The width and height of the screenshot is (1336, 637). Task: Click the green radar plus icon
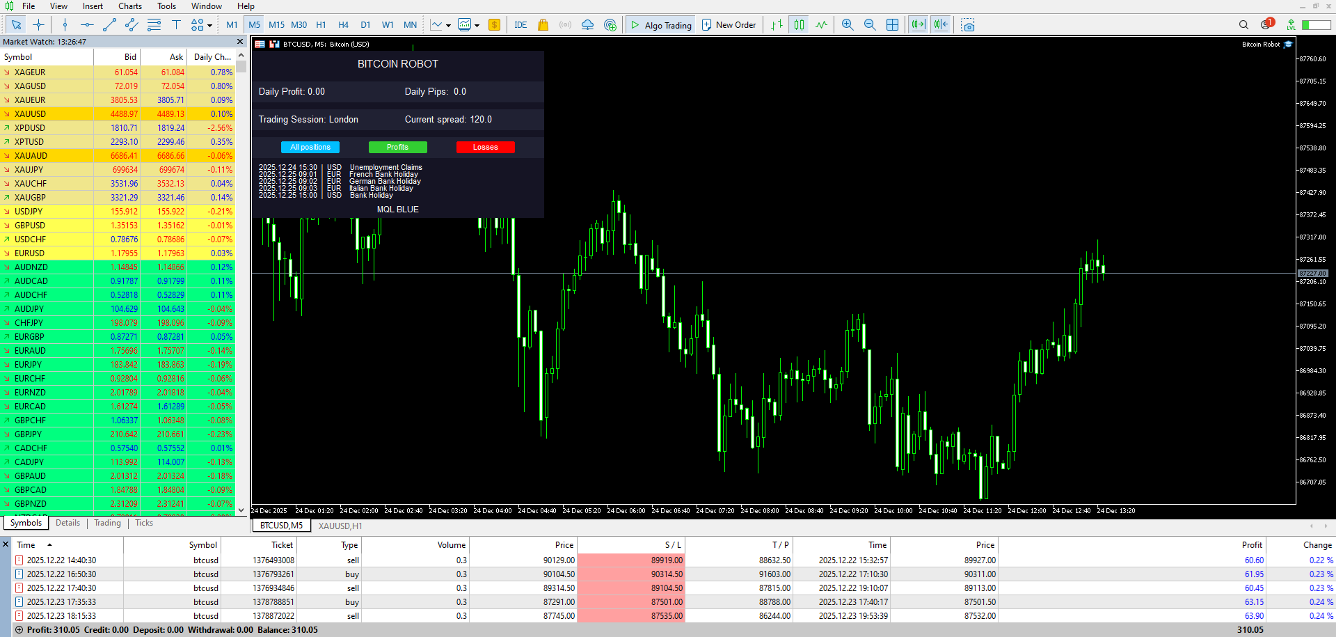click(610, 25)
